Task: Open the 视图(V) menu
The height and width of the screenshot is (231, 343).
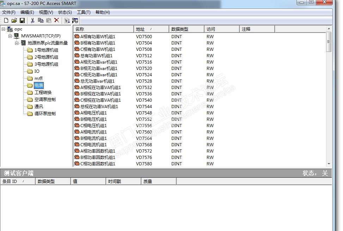Action: click(46, 12)
